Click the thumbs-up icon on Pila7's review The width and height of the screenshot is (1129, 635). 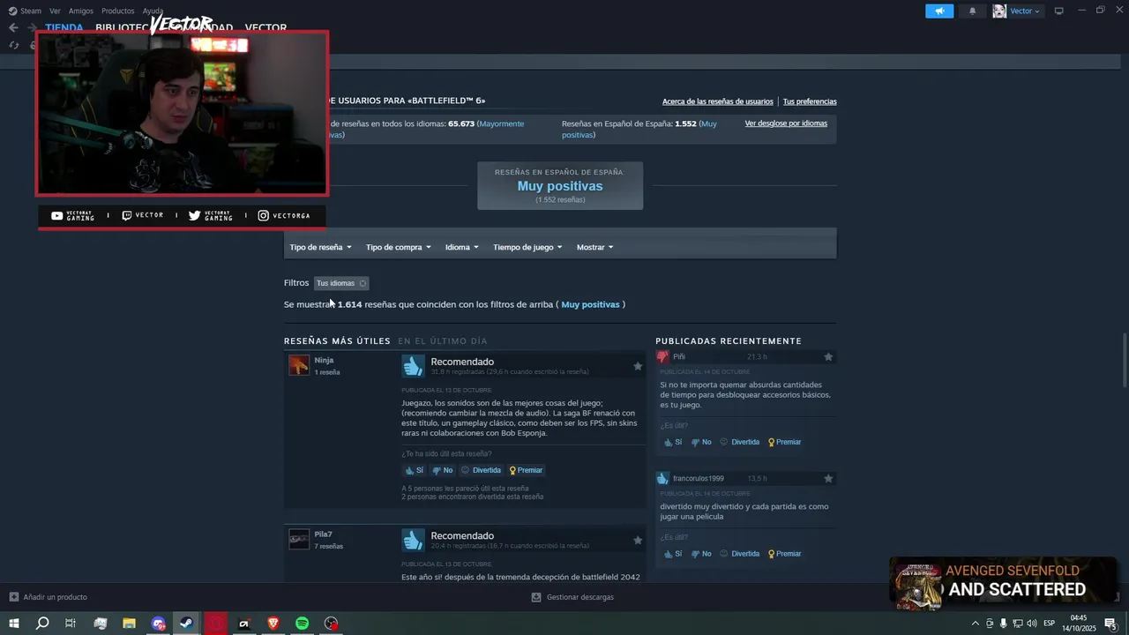coord(413,540)
